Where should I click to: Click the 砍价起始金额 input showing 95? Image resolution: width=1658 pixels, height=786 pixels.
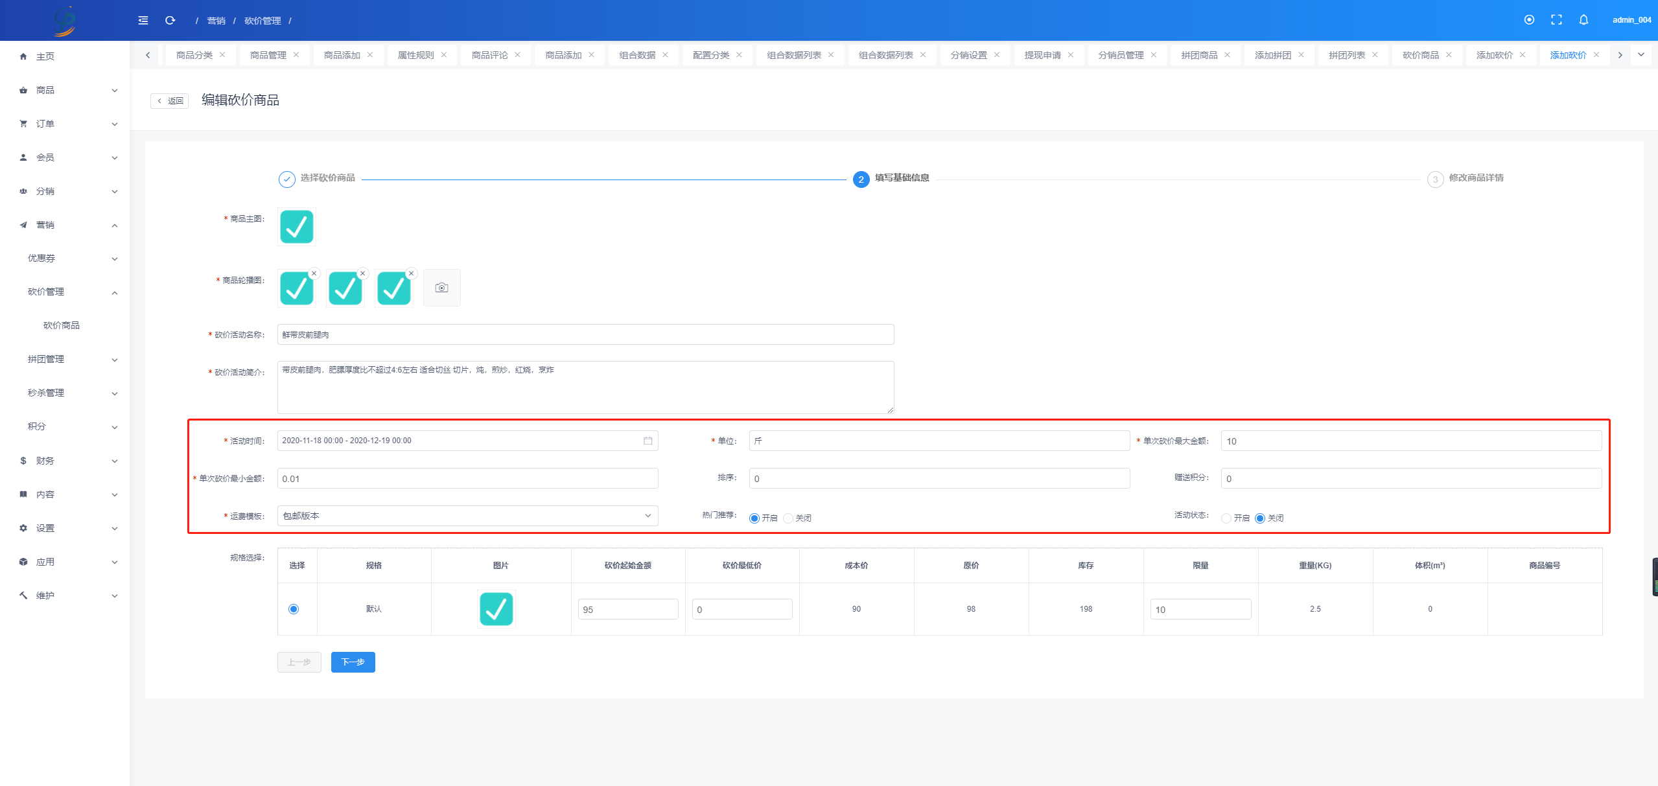(x=628, y=609)
